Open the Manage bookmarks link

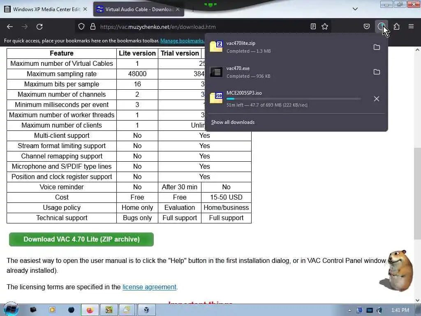(x=182, y=41)
